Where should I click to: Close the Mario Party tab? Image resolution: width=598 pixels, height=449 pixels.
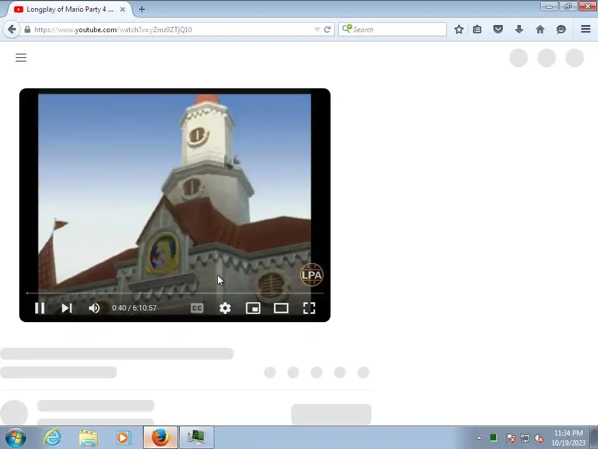(123, 9)
